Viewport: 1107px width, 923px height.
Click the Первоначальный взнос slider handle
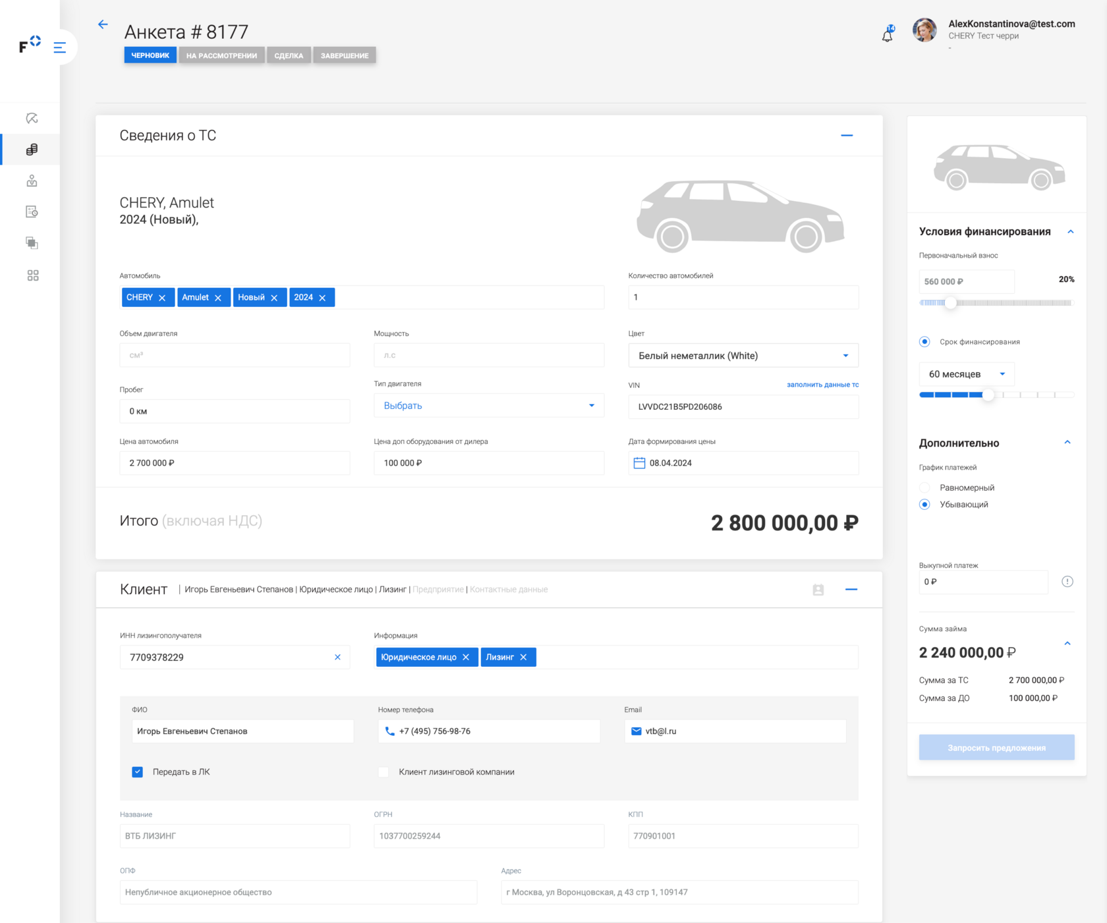(950, 303)
